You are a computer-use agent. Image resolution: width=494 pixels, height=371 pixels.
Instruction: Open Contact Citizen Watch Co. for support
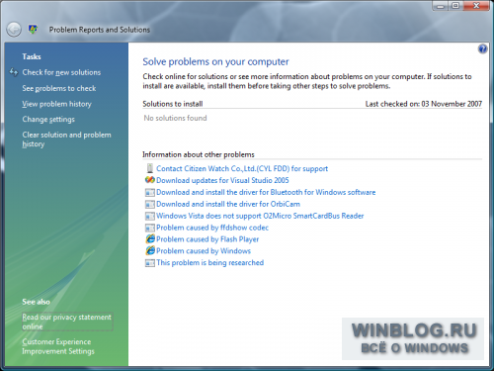point(242,168)
